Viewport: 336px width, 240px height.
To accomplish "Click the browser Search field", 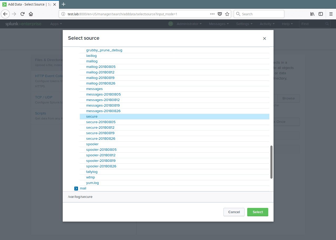I will pos(259,14).
